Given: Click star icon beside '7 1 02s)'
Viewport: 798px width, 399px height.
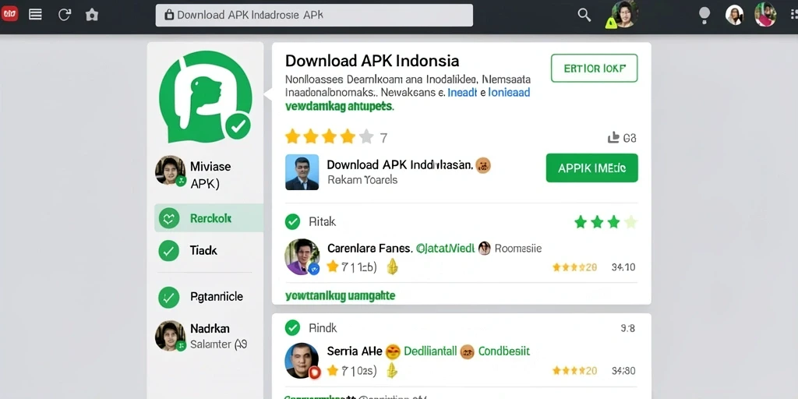Looking at the screenshot, I should [332, 370].
